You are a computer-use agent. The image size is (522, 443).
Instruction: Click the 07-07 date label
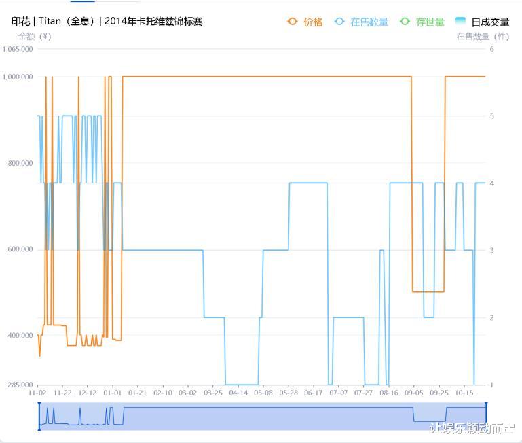(339, 393)
